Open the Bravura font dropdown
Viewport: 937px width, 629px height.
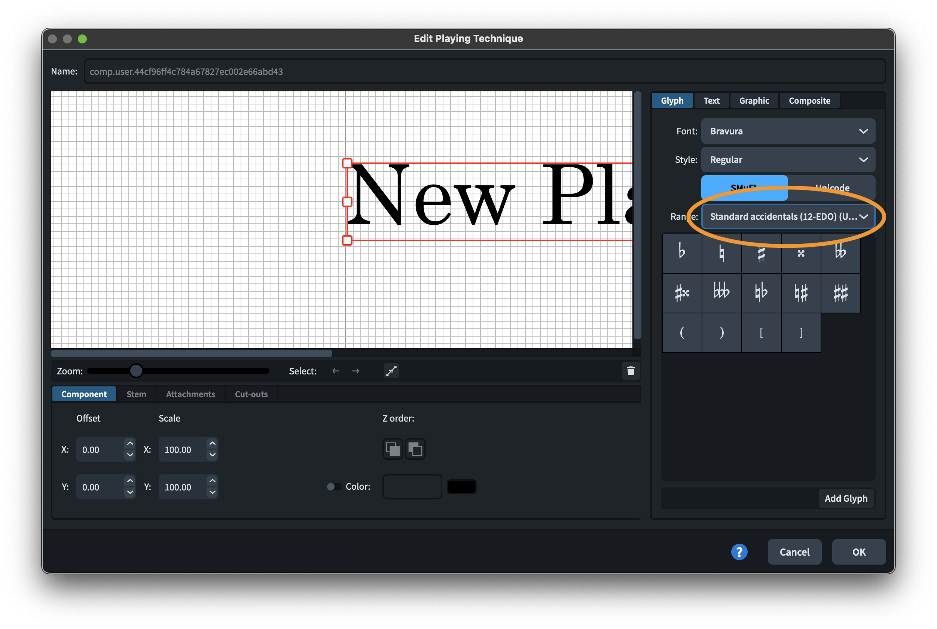787,131
